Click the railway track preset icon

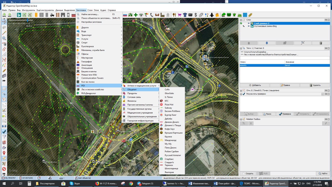pyautogui.click(x=58, y=15)
